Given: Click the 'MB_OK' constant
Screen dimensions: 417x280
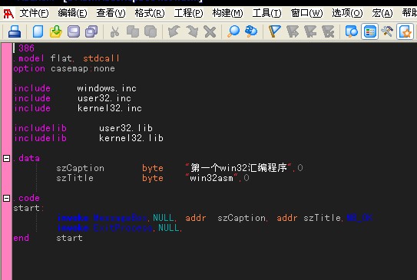Looking at the screenshot, I should pos(359,218).
